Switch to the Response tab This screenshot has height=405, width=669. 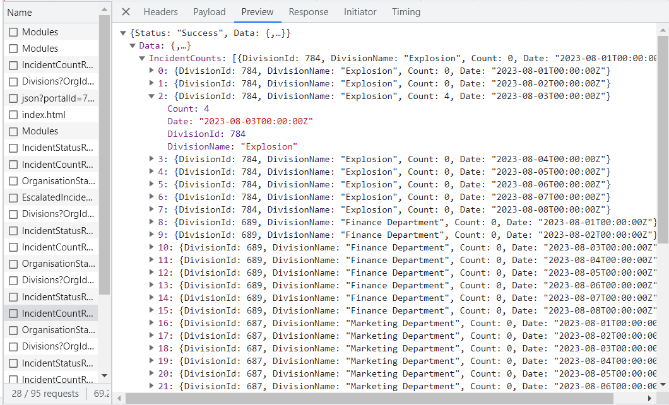tap(308, 12)
